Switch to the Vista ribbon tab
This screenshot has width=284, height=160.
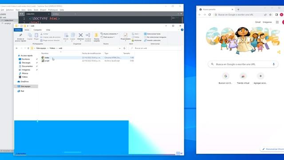click(x=48, y=30)
